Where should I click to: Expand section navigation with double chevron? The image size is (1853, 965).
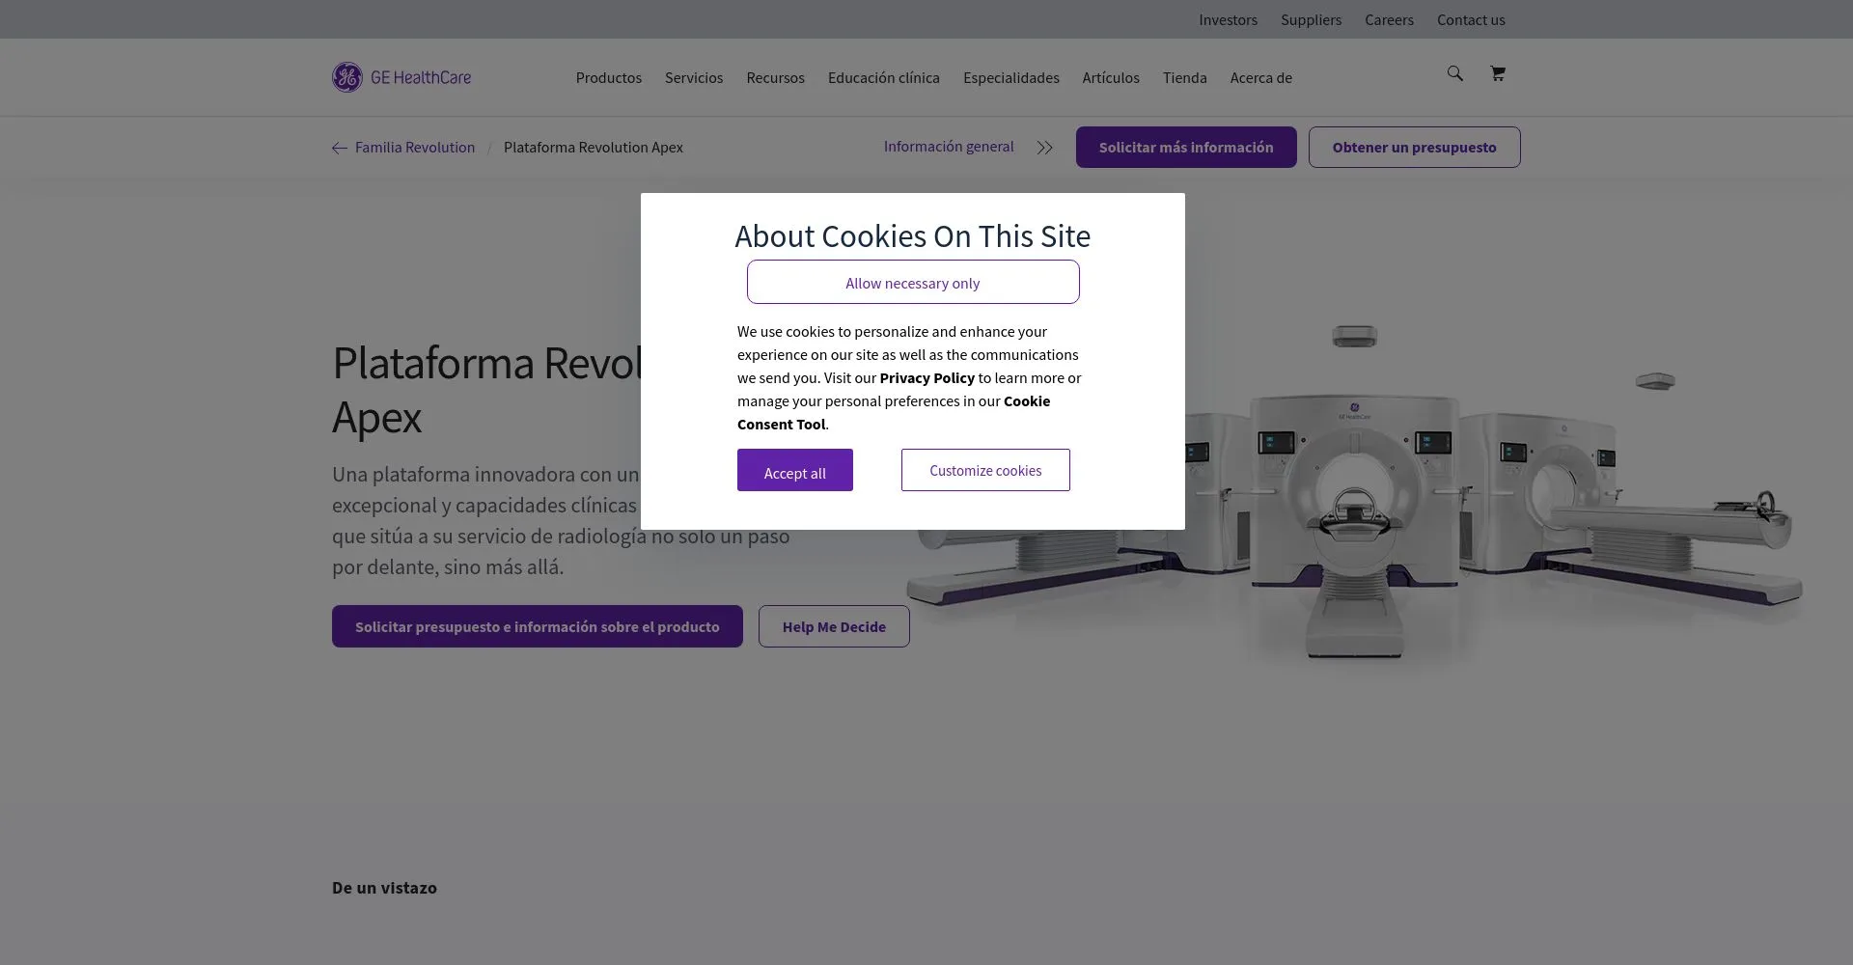pos(1044,148)
